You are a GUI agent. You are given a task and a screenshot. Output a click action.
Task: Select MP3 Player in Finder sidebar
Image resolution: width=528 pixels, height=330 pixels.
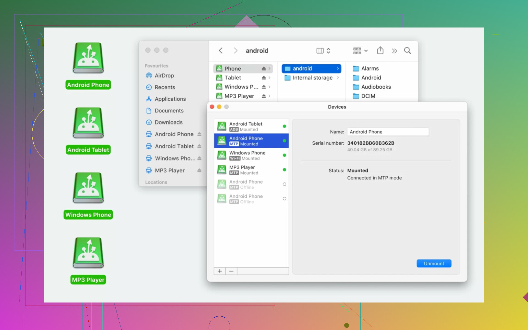click(170, 170)
